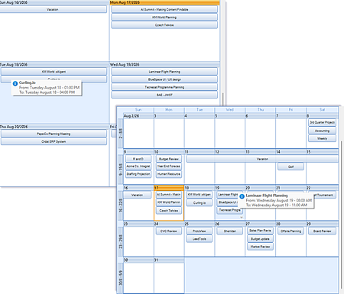Click the Sat column header in month view

click(322, 110)
